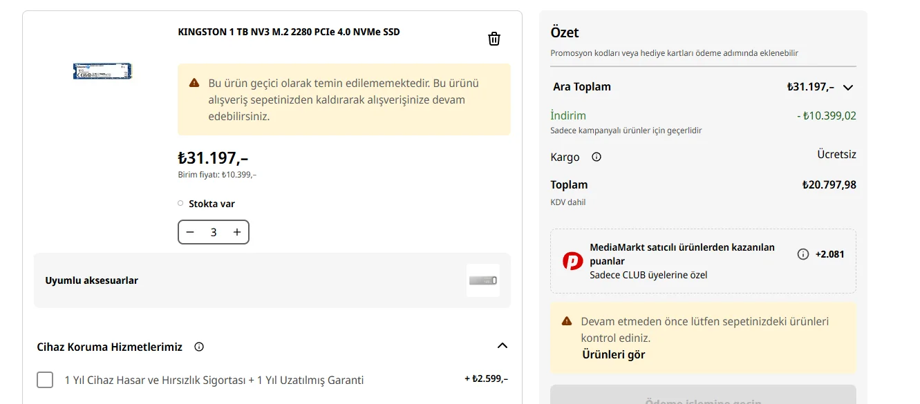The image size is (920, 404).
Task: Collapse the Cihaz Koruma Hizmetlerimiz section
Action: pyautogui.click(x=503, y=345)
